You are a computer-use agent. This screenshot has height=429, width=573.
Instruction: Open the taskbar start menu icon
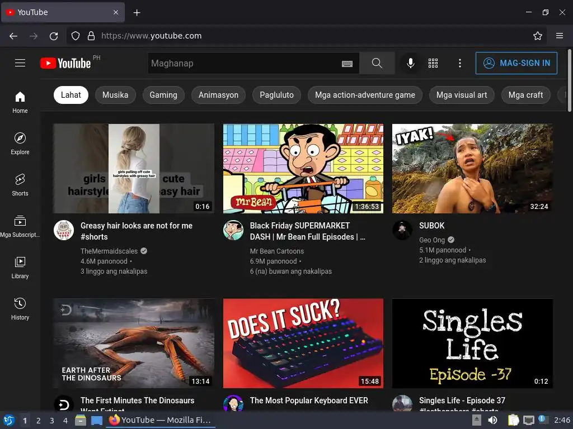[9, 420]
